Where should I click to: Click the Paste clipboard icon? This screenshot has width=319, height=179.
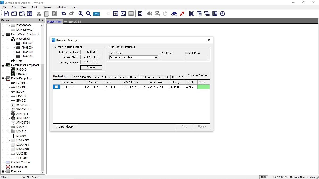point(54,14)
